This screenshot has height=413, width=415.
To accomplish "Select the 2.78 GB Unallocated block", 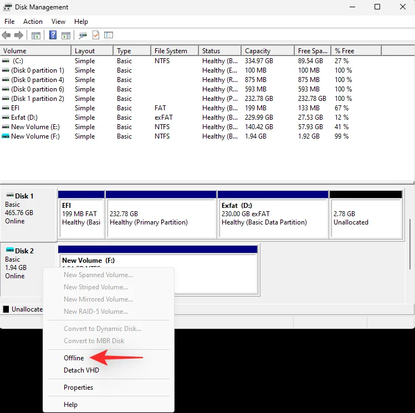I will click(x=366, y=215).
